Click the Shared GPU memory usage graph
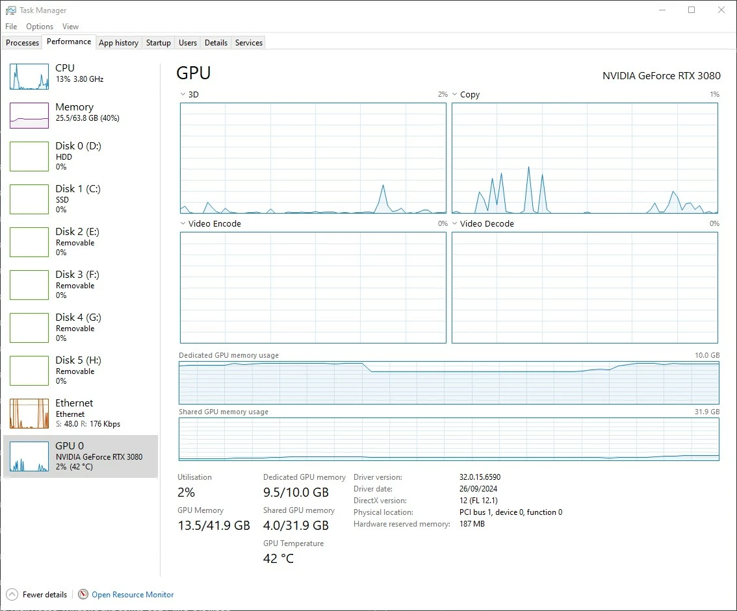 (449, 439)
